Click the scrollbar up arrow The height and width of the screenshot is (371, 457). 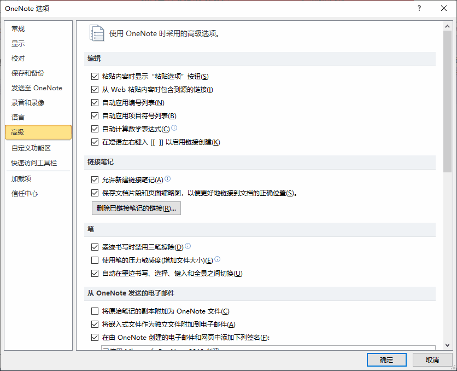point(447,26)
